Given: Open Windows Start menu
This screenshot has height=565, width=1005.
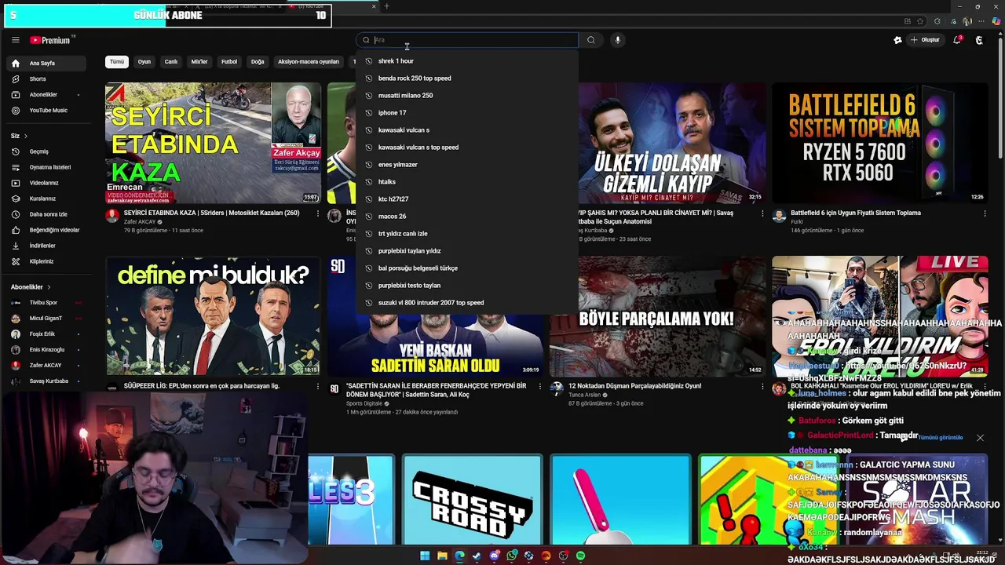Looking at the screenshot, I should [425, 556].
